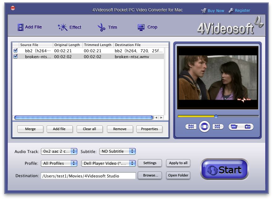Close the window with the red button
Viewport: 273px width, 200px height.
click(13, 8)
